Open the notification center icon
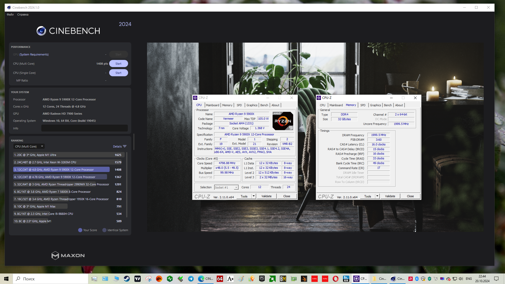This screenshot has height=284, width=505. (496, 279)
